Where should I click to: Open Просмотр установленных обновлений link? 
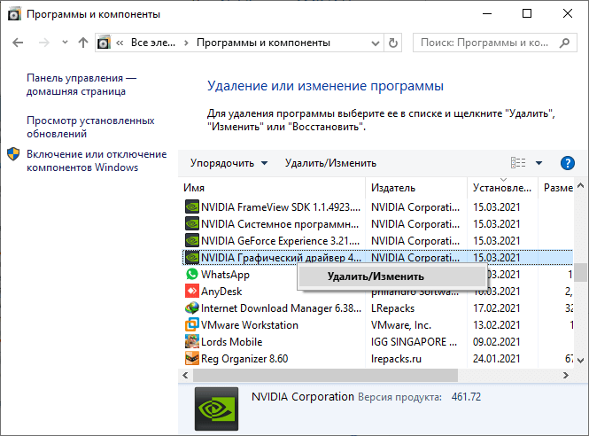tap(90, 127)
